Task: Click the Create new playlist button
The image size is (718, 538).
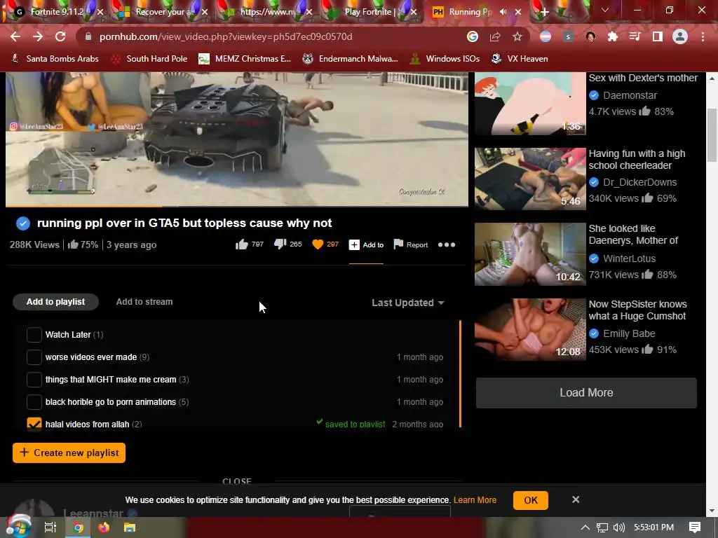Action: coord(69,453)
